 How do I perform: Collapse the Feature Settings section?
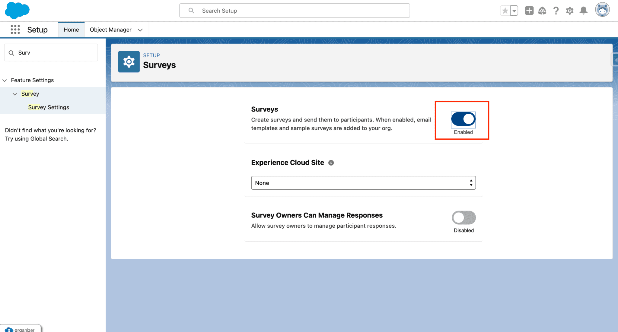[5, 80]
